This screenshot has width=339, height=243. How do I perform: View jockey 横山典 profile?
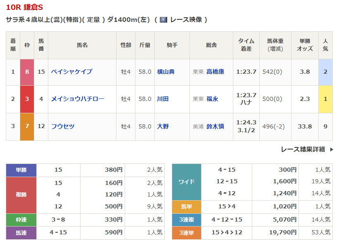[166, 72]
